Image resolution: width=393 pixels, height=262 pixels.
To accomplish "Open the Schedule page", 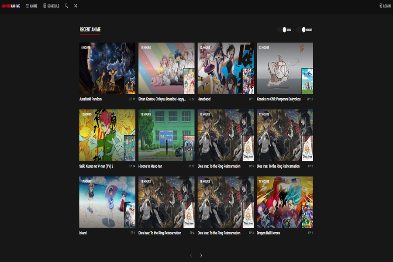I will (52, 6).
